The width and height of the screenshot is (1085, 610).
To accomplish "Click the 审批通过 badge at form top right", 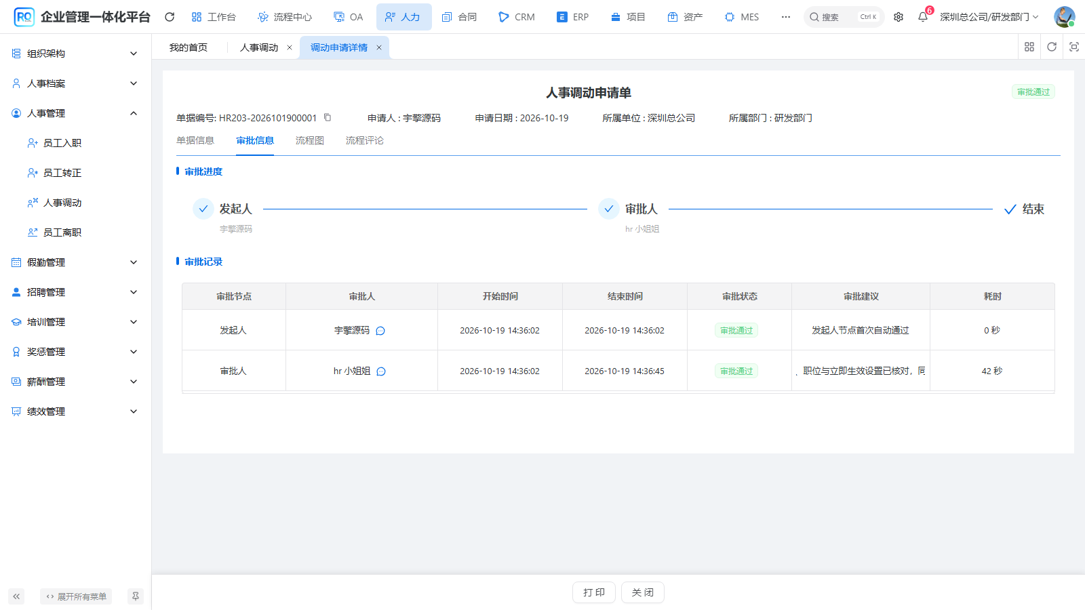I will tap(1033, 92).
